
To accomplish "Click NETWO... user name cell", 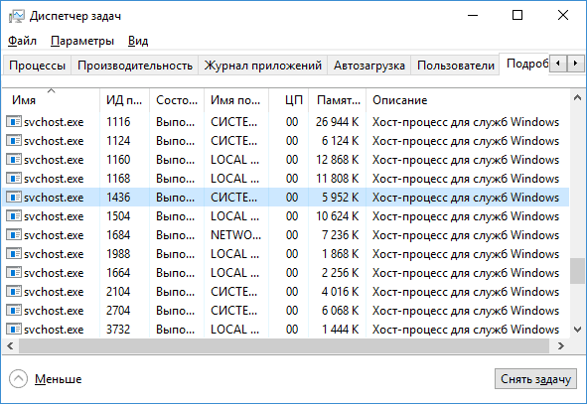I will point(235,235).
